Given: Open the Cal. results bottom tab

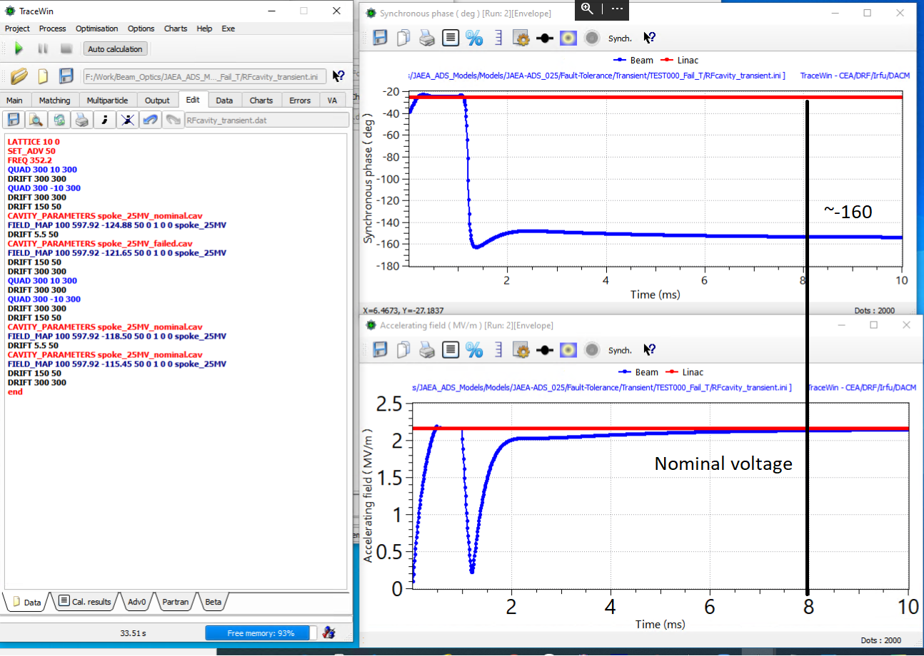Looking at the screenshot, I should (86, 602).
